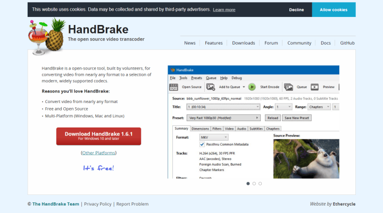The width and height of the screenshot is (383, 213).
Task: Click Allow cookies button
Action: click(x=334, y=10)
